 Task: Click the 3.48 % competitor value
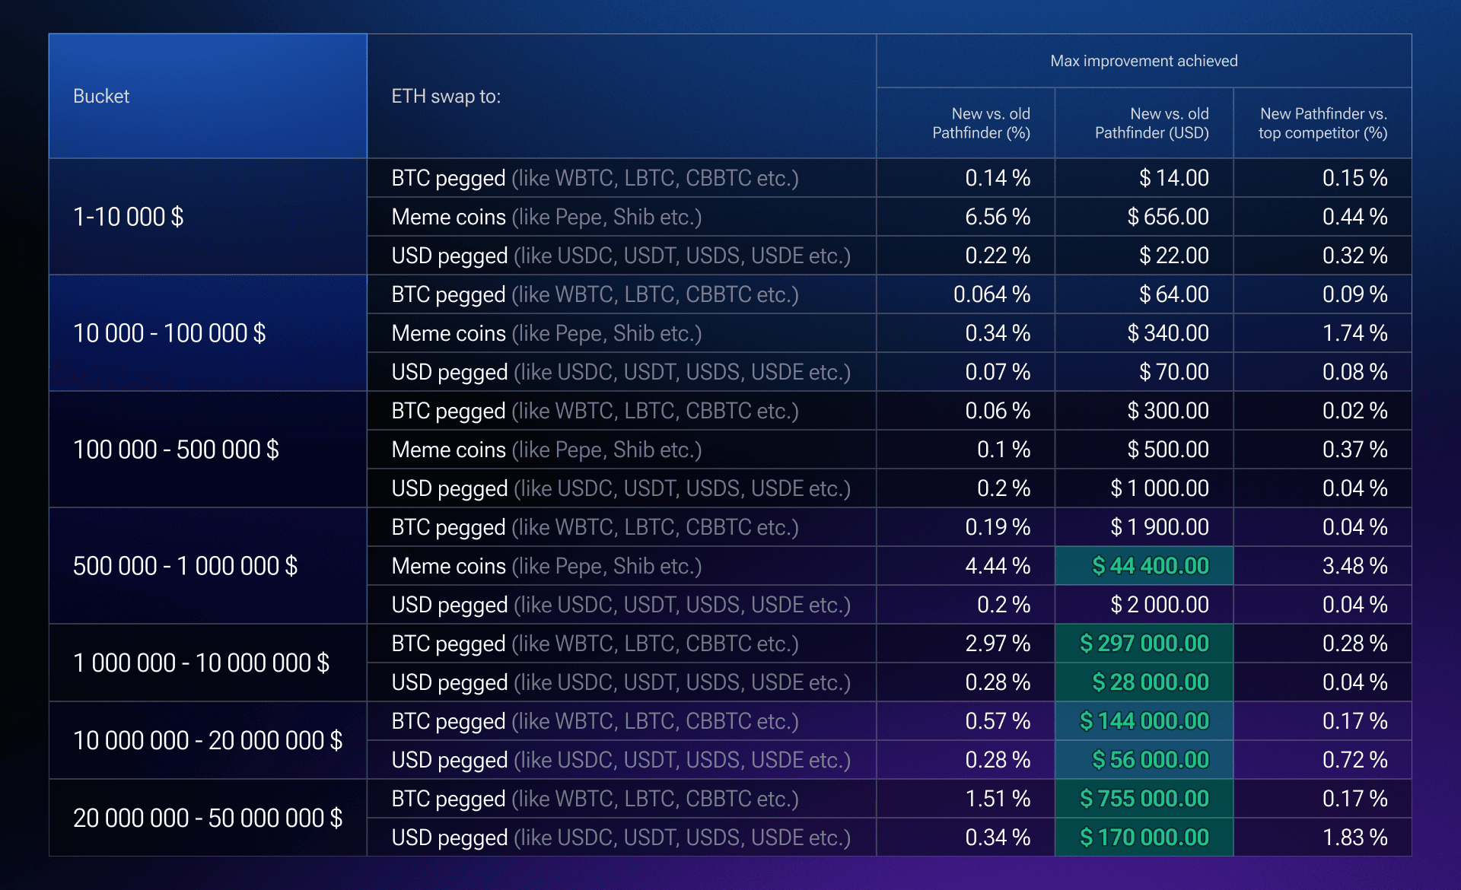pos(1354,566)
